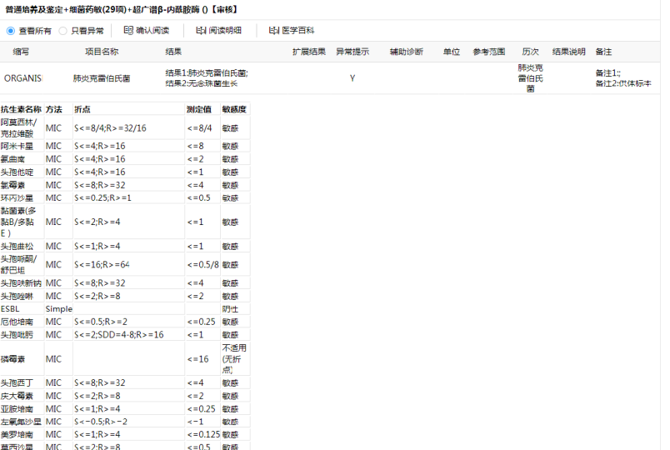The width and height of the screenshot is (670, 450).
Task: Select the 查看所有 radio button
Action: tap(11, 31)
